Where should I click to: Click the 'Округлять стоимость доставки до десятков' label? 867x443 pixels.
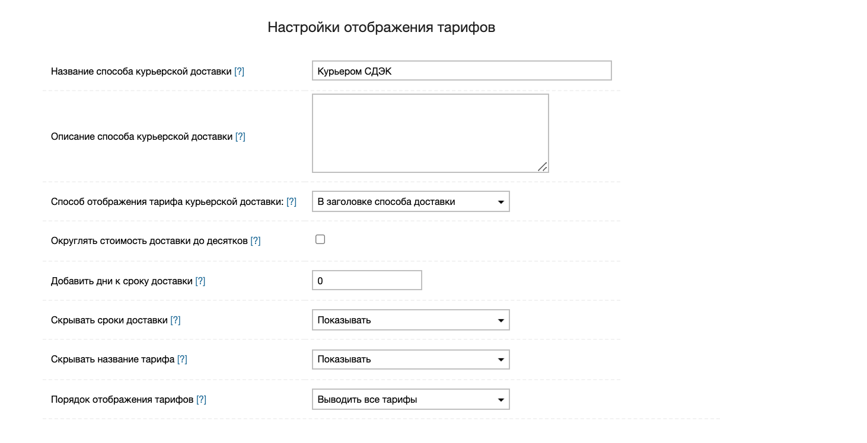click(149, 241)
